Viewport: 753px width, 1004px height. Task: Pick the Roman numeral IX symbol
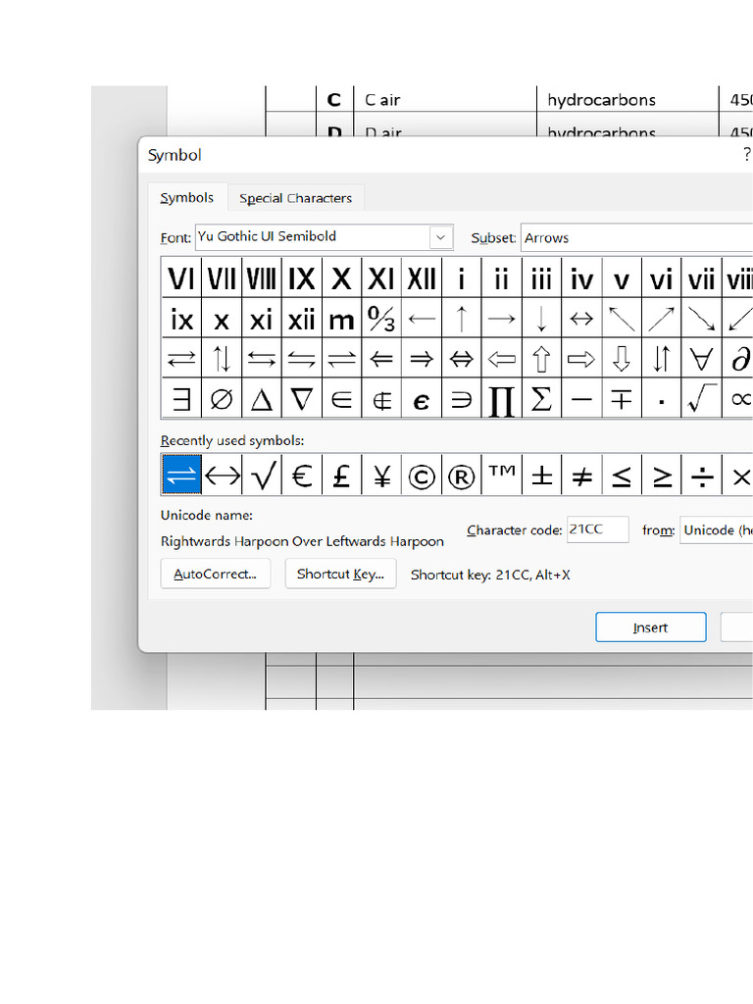click(x=302, y=278)
